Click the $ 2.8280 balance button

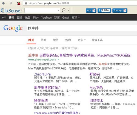[104, 10]
